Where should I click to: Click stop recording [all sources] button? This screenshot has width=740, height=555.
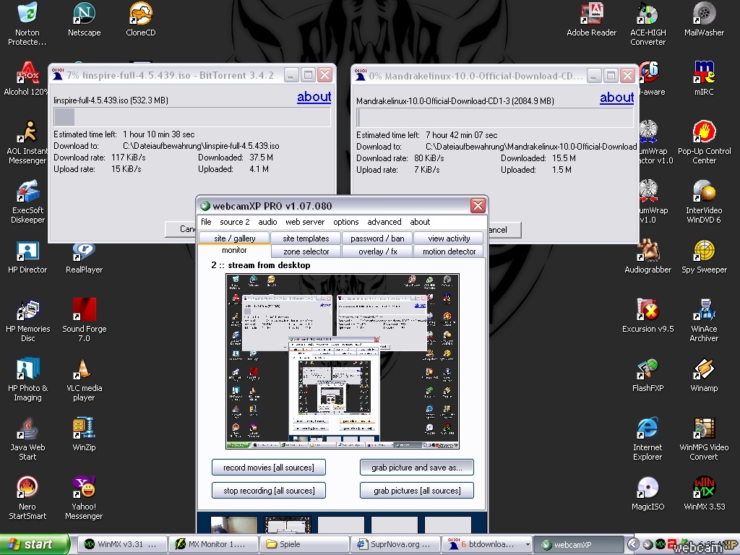click(269, 491)
